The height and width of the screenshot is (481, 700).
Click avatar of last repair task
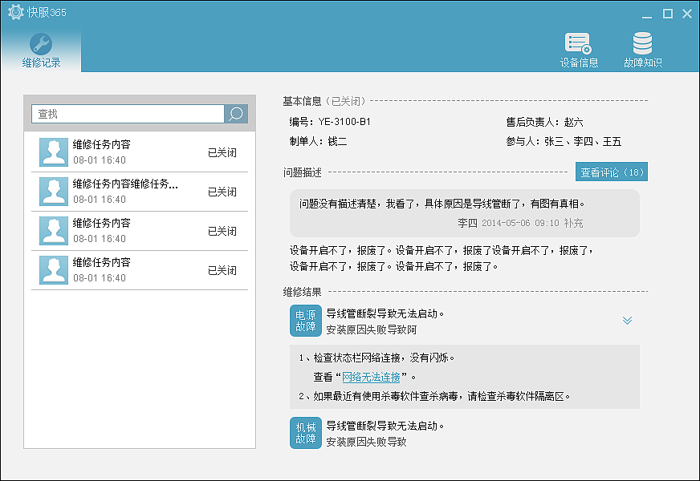click(54, 270)
